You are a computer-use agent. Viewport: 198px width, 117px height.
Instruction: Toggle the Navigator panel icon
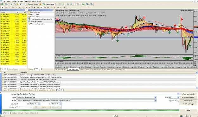[18, 4]
